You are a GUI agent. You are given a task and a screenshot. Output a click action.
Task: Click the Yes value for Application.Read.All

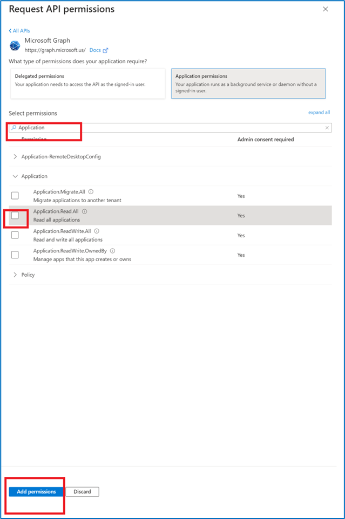coord(241,216)
